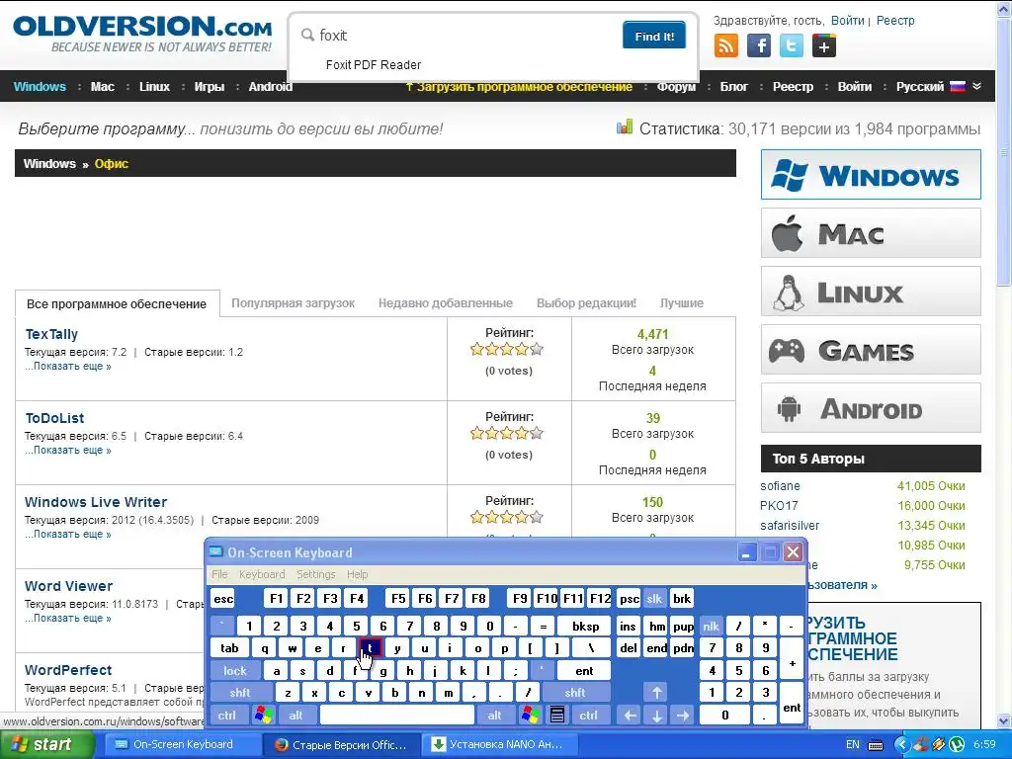Open the Firefox taskbar button
The width and height of the screenshot is (1012, 759).
[x=342, y=745]
